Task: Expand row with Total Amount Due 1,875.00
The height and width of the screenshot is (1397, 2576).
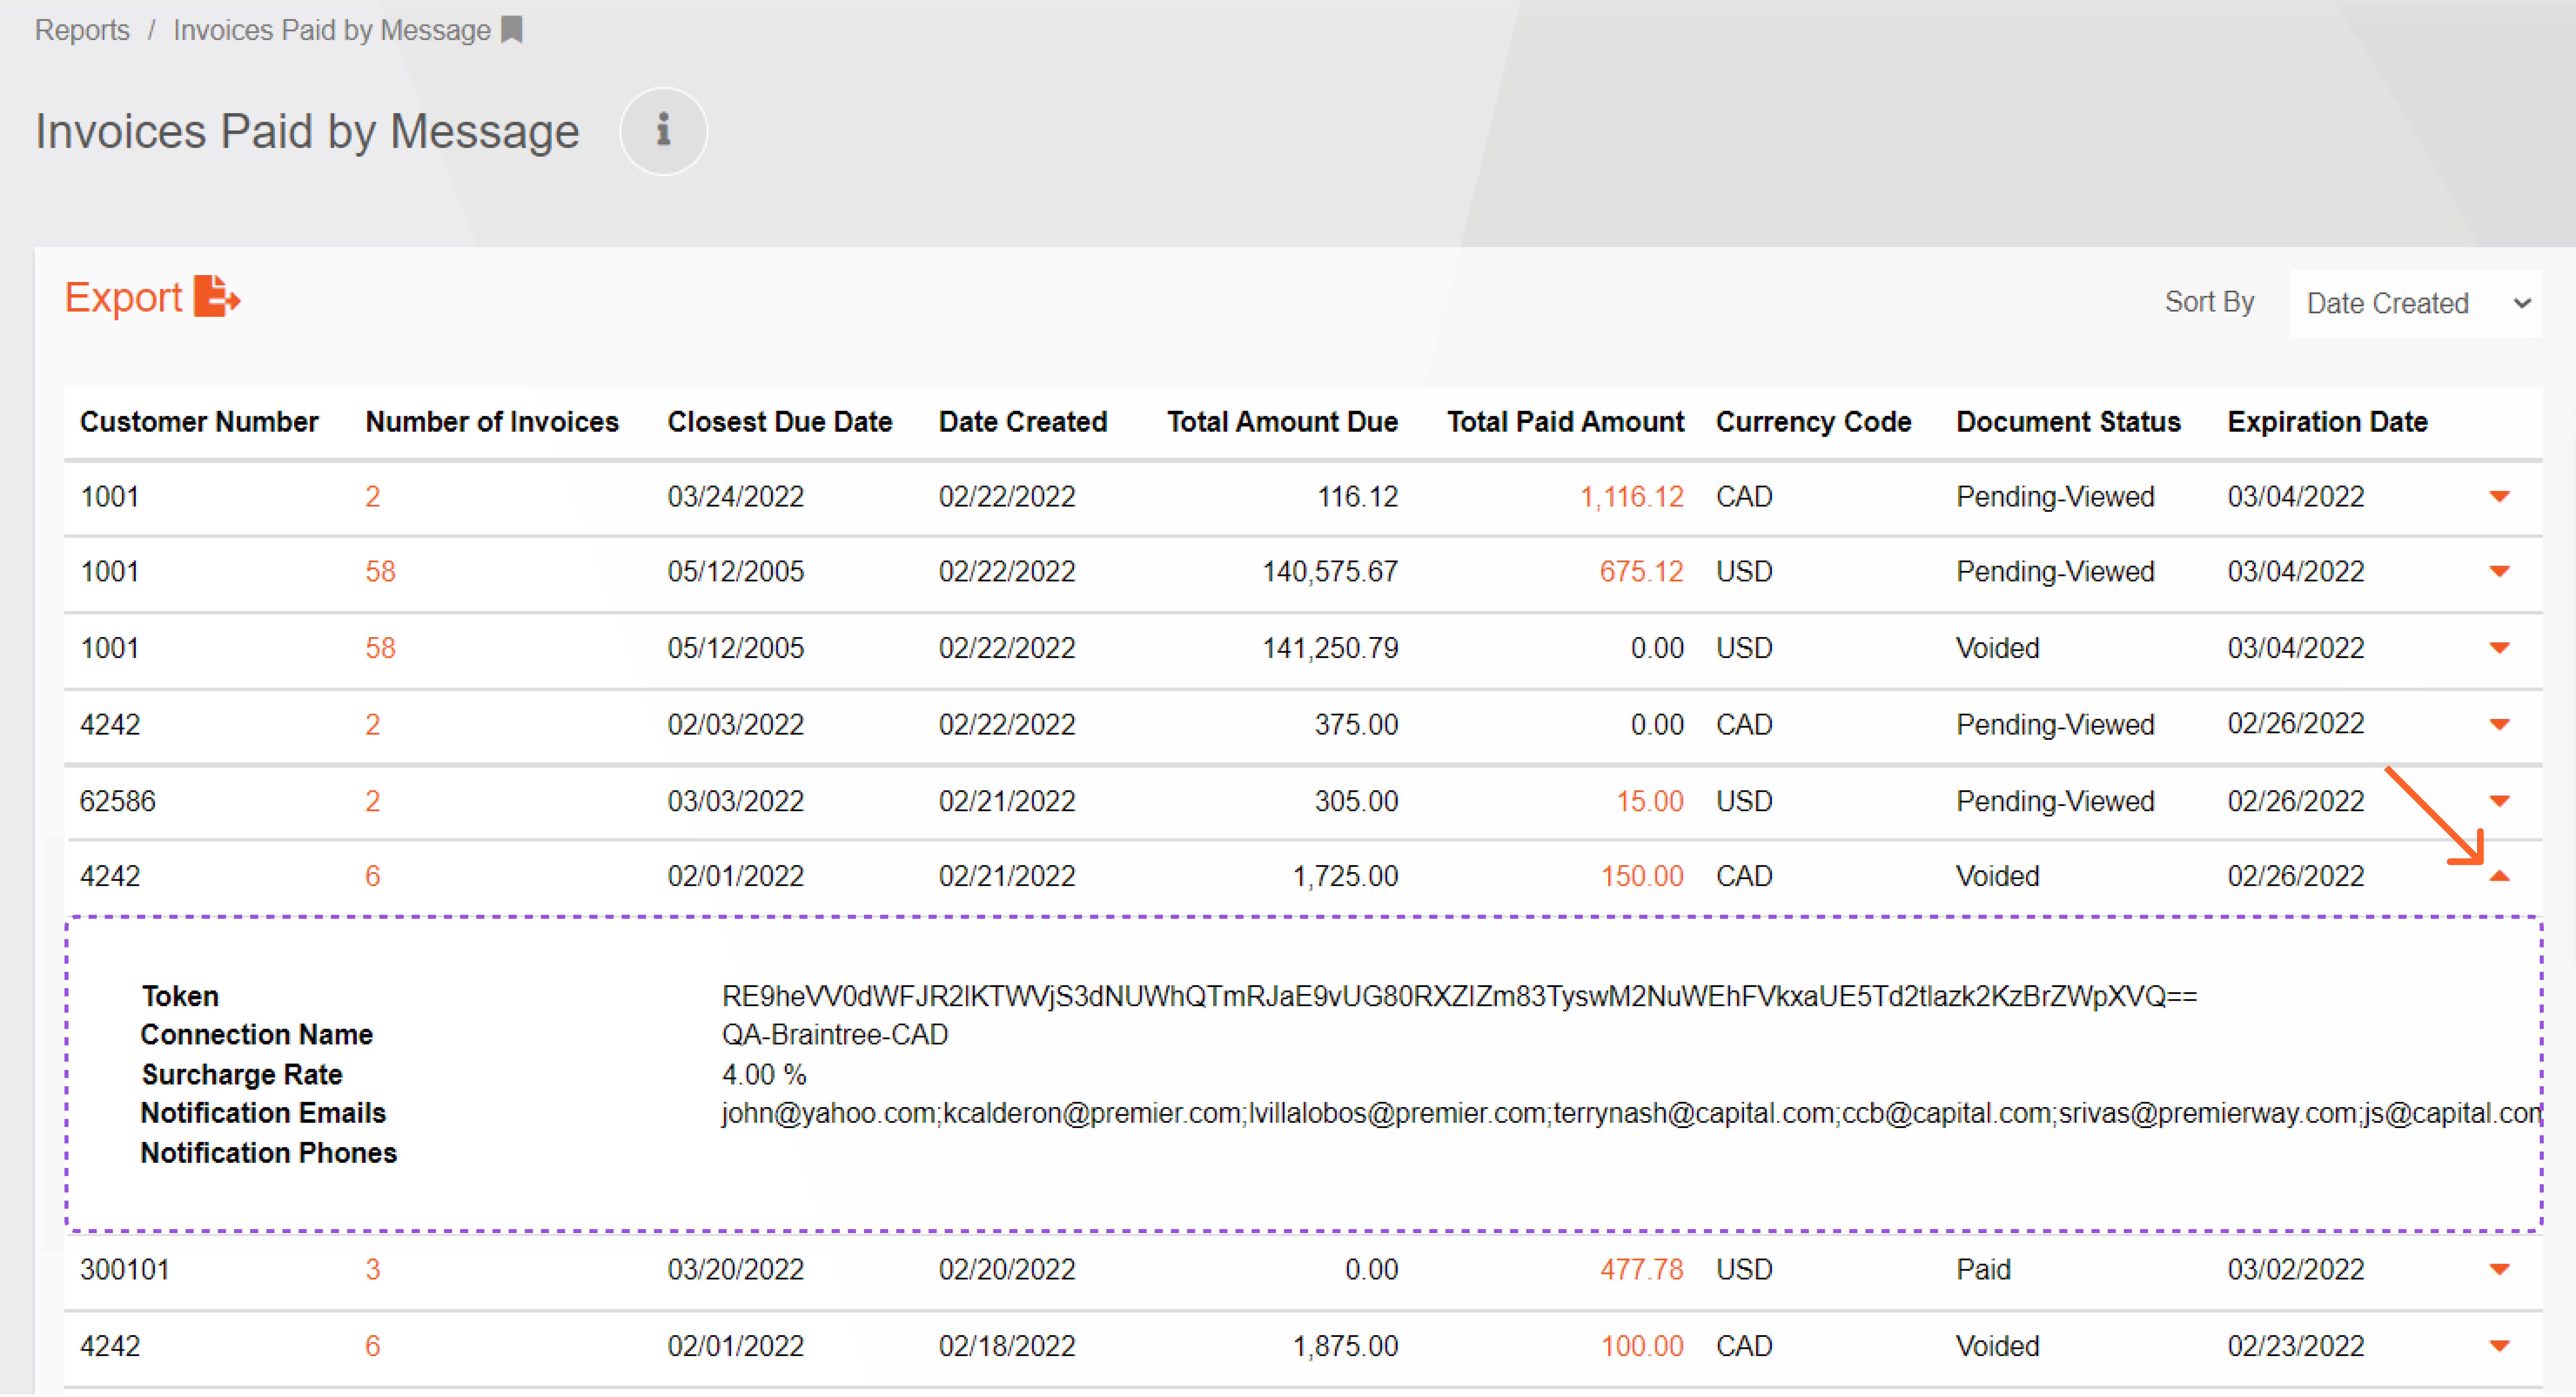Action: click(x=2499, y=1346)
